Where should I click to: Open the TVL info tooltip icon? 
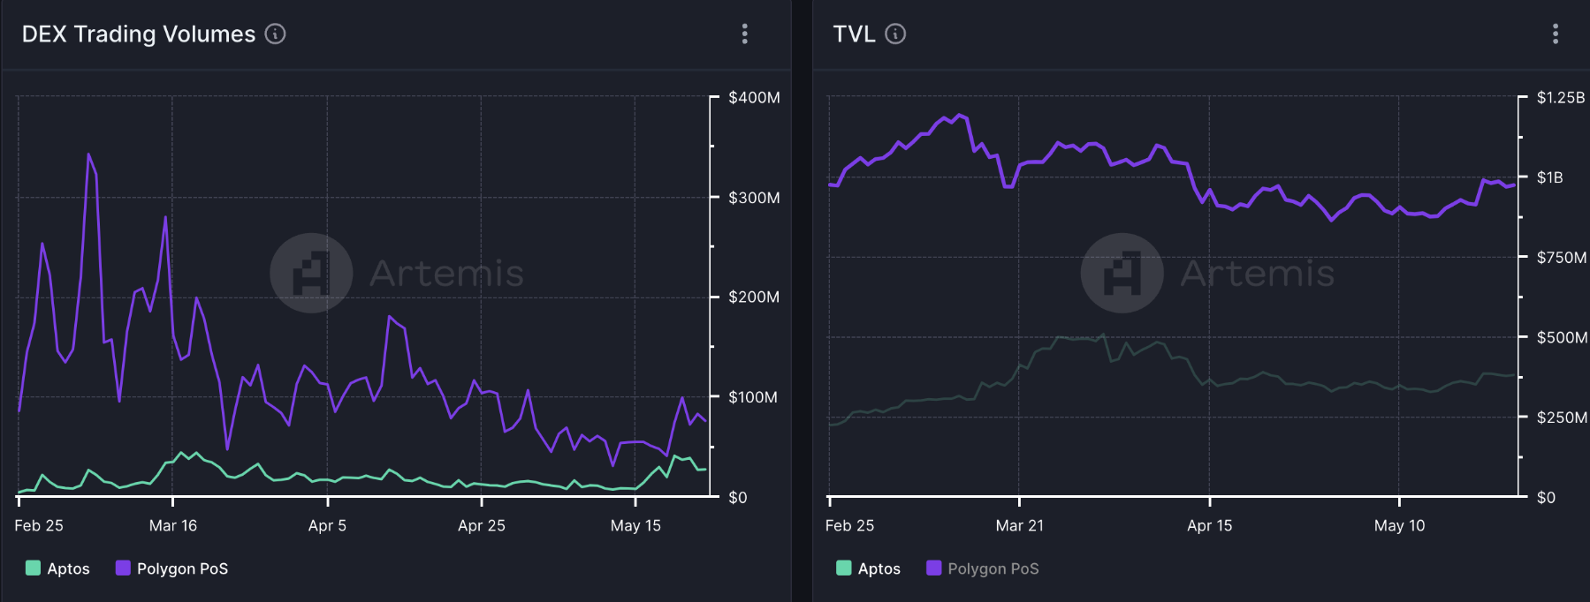[895, 34]
